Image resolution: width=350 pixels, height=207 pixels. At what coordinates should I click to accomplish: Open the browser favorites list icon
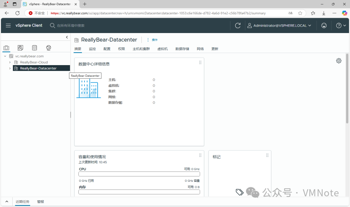pyautogui.click(x=313, y=13)
